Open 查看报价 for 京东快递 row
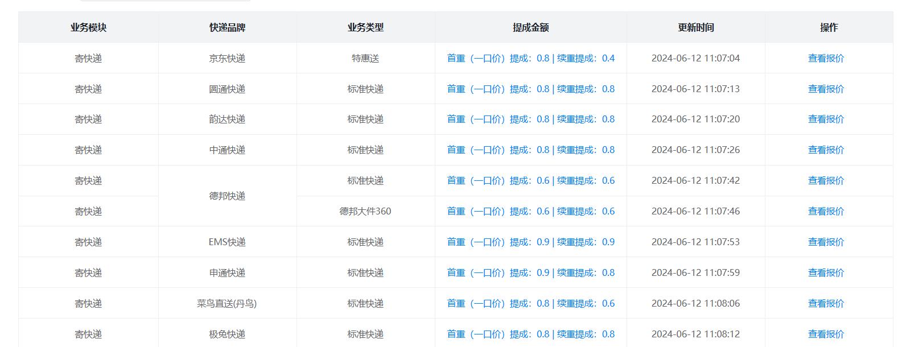This screenshot has height=347, width=902. pyautogui.click(x=826, y=58)
